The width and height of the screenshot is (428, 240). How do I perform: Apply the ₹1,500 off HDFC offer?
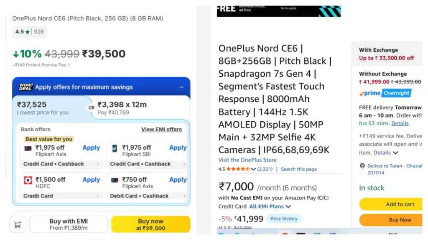(x=91, y=180)
